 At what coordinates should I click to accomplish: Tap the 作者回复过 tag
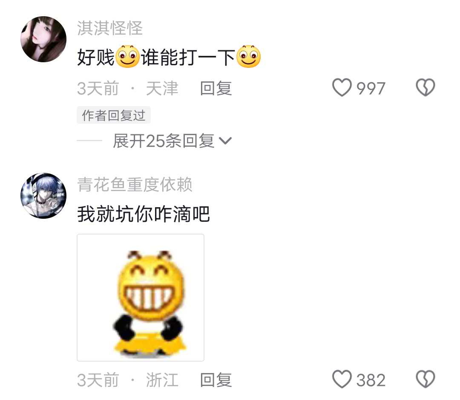pyautogui.click(x=114, y=115)
